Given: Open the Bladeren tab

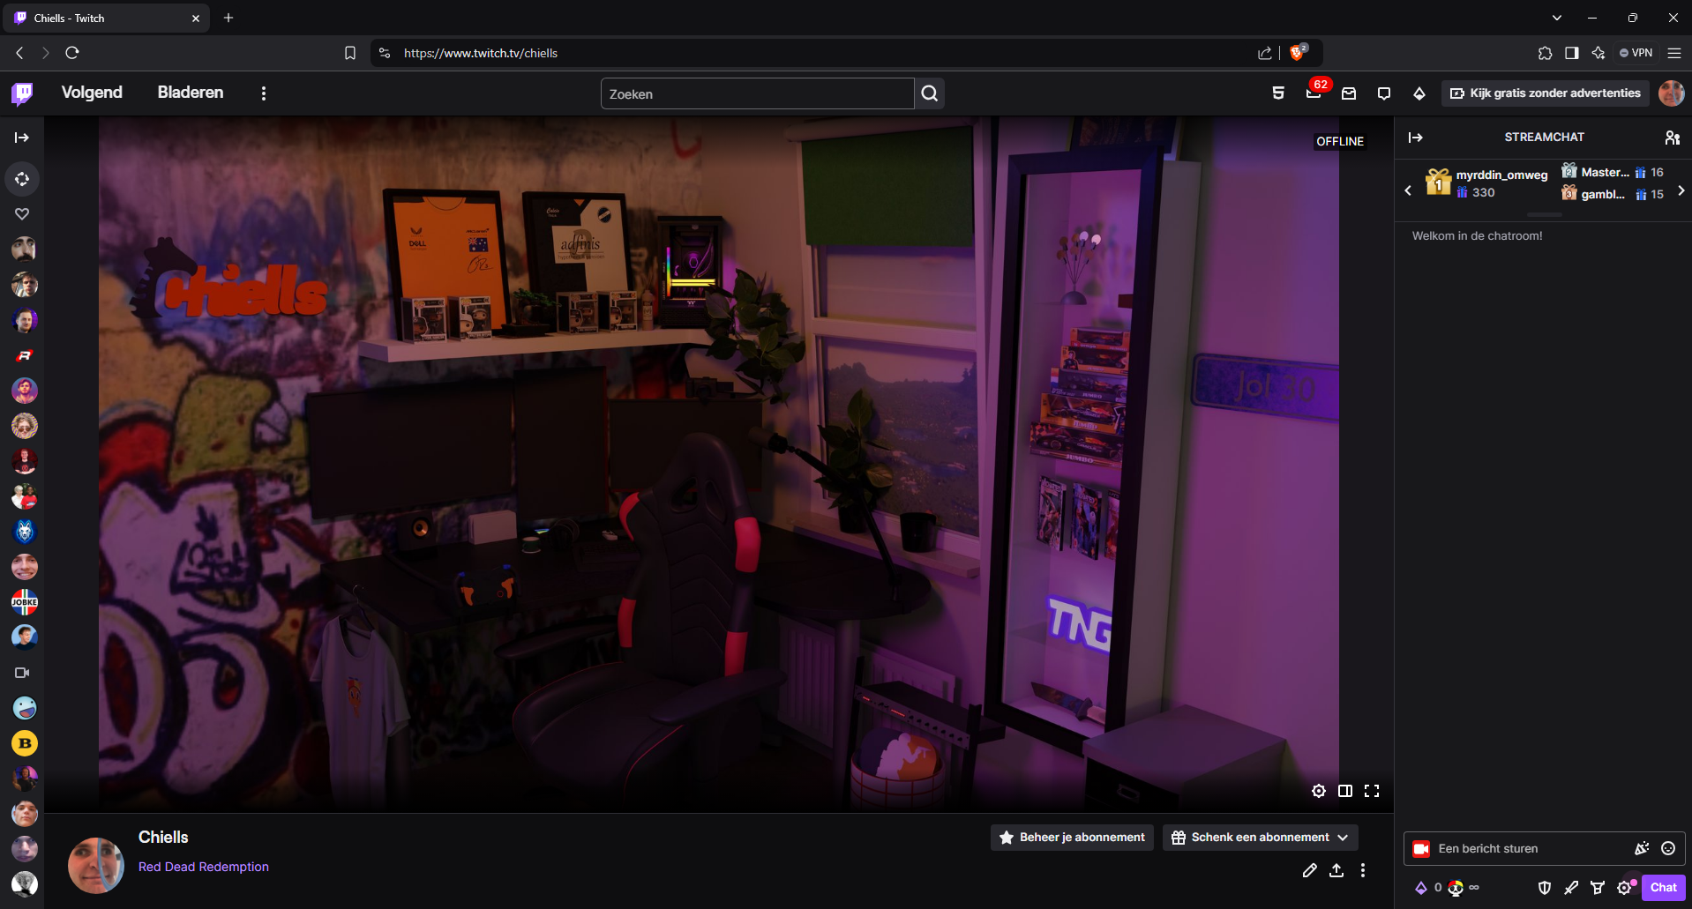Looking at the screenshot, I should pos(191,93).
